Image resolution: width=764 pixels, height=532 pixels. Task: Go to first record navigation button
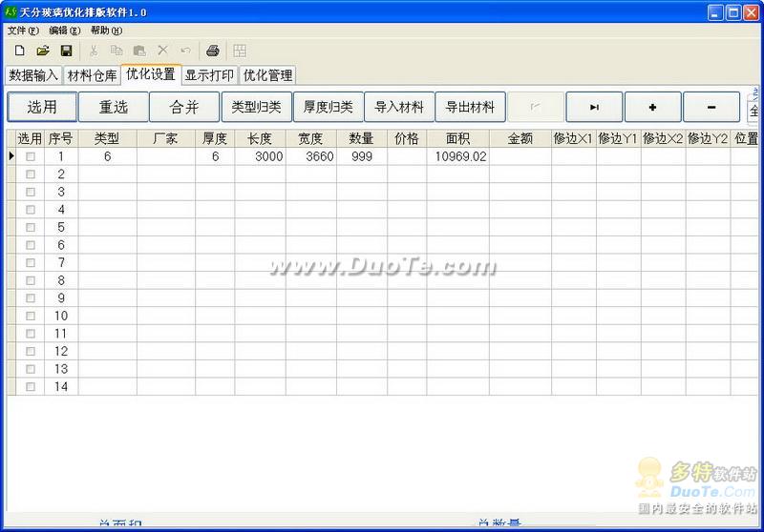536,107
